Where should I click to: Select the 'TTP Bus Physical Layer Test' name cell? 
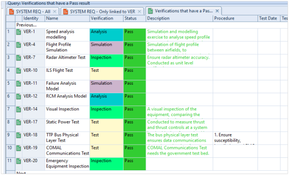(x=67, y=138)
